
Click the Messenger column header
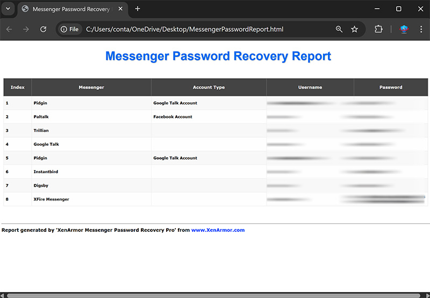pos(91,87)
